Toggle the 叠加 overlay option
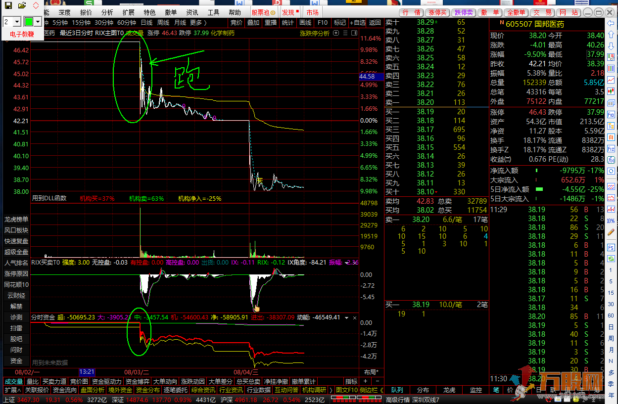The width and height of the screenshot is (618, 404). [x=253, y=23]
